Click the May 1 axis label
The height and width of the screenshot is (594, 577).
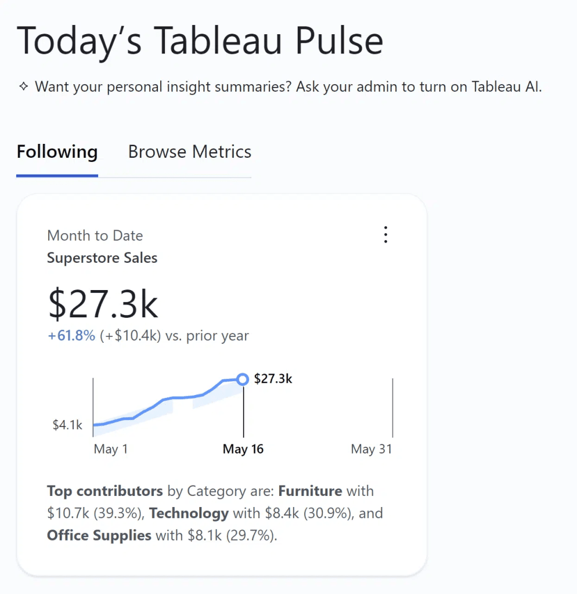(x=110, y=449)
